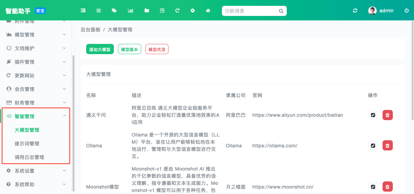Click the 隶属公司 column header
Screen dimensions: 414x194
click(236, 95)
